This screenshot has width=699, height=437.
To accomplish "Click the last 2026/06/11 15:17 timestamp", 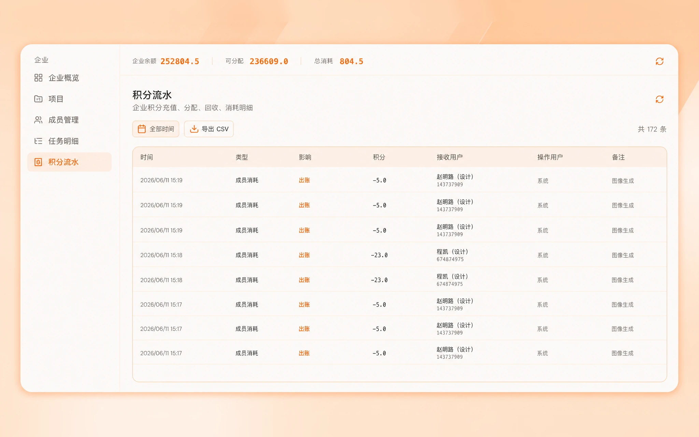I will coord(161,353).
